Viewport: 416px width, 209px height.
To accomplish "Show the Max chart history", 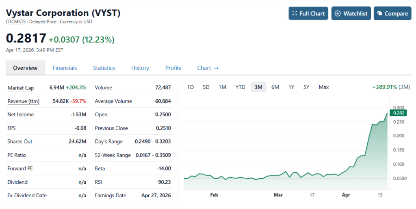I will coord(324,87).
